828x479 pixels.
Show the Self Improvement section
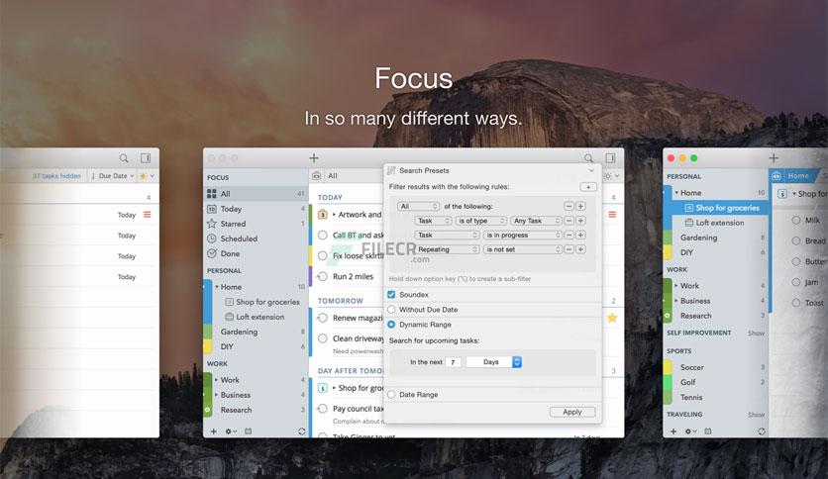pos(756,333)
